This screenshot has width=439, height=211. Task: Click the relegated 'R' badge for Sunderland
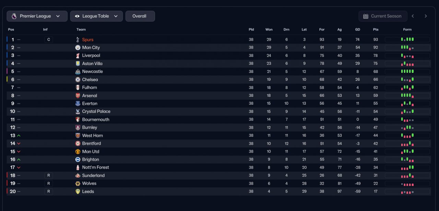[x=48, y=175]
